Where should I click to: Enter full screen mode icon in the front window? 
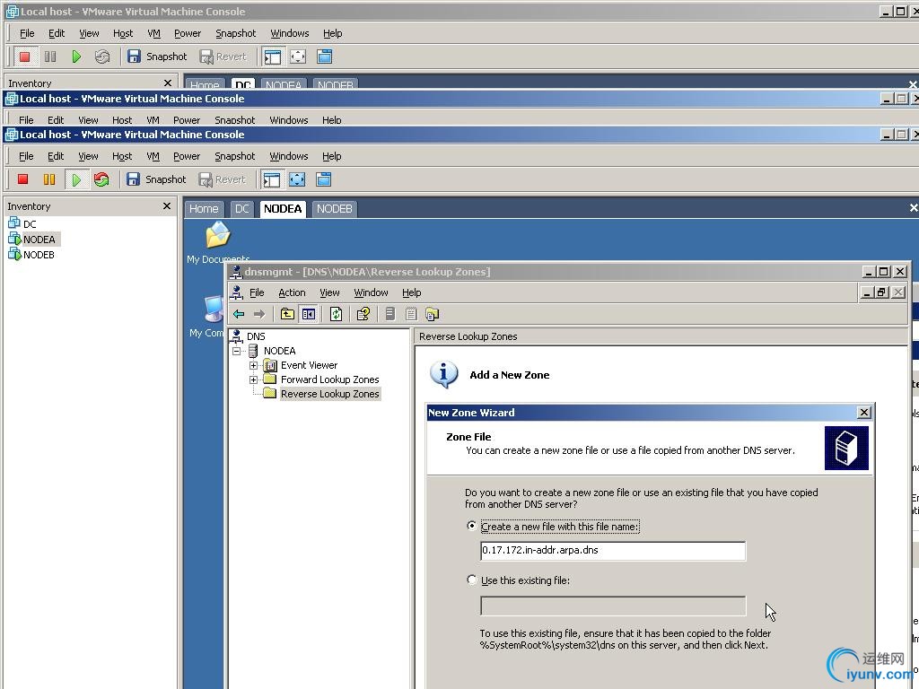[x=297, y=179]
